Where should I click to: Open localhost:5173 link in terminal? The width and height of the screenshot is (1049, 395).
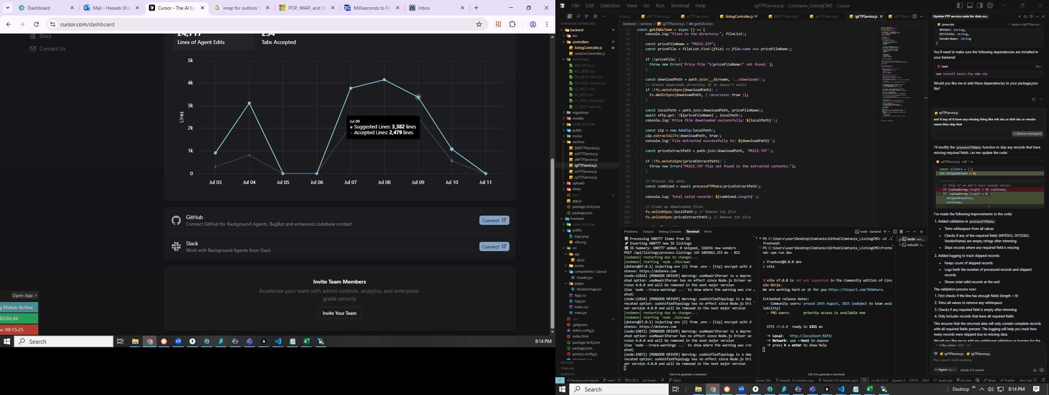pos(811,336)
